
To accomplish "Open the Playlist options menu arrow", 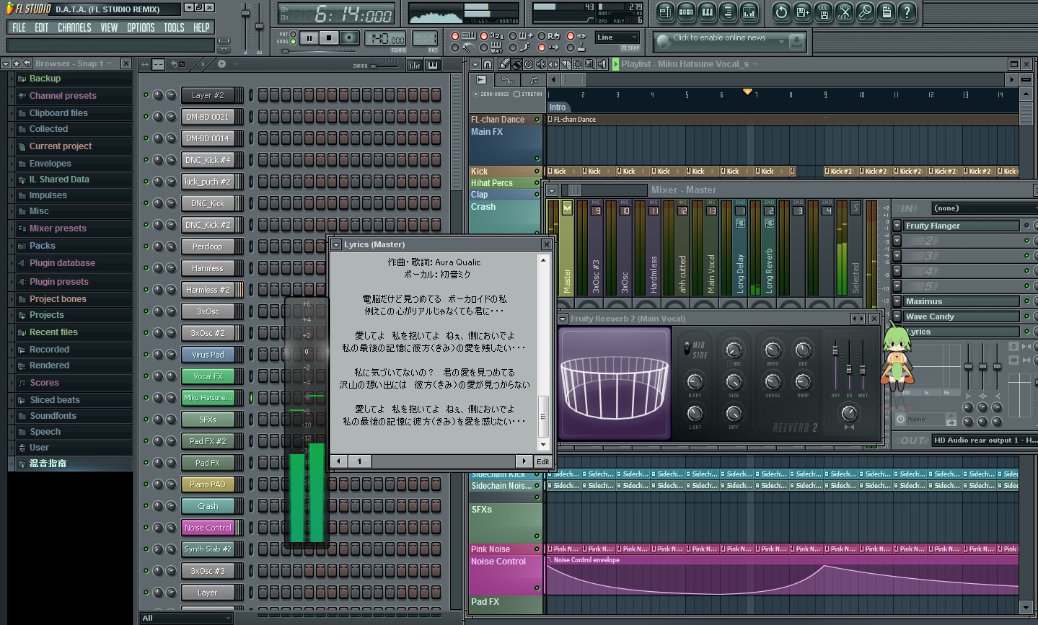I will [475, 64].
